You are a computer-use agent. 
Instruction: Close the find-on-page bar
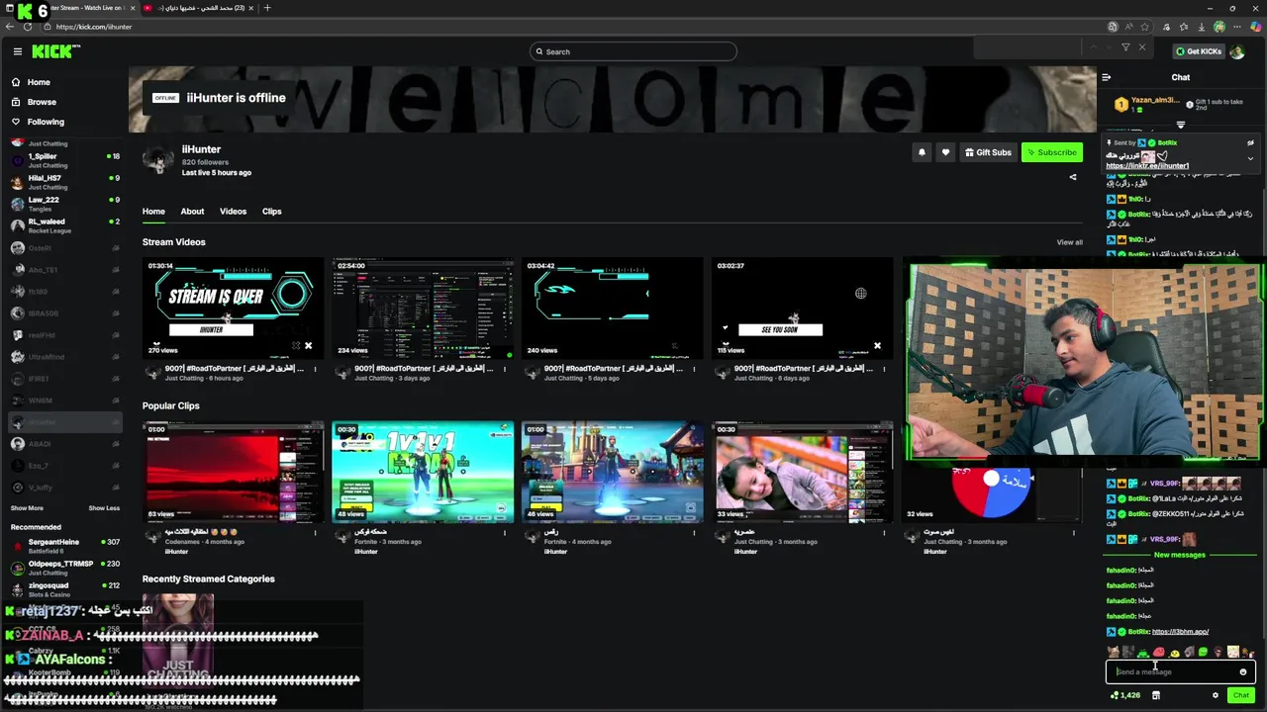pos(1141,47)
